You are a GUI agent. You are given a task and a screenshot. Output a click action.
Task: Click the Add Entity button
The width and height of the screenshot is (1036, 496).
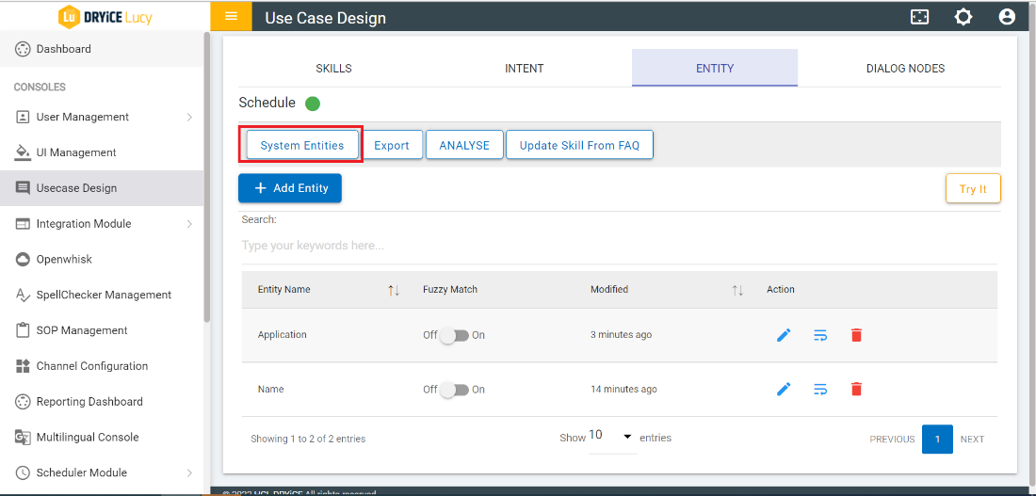[x=290, y=188]
